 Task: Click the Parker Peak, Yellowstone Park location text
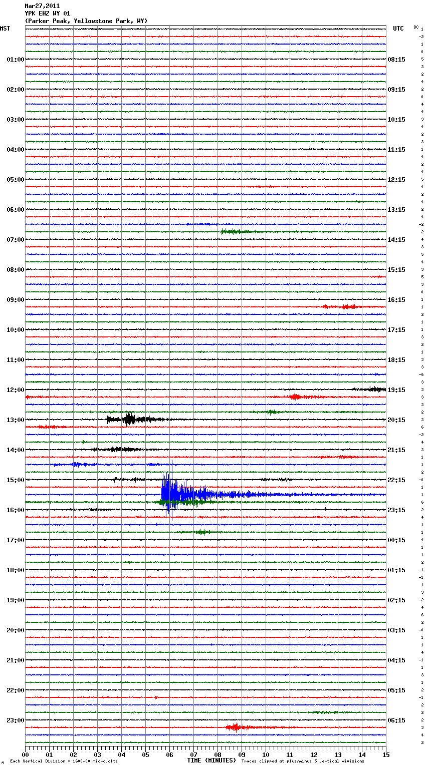(86, 21)
